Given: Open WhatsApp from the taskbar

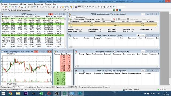Looking at the screenshot, I should (x=41, y=94).
